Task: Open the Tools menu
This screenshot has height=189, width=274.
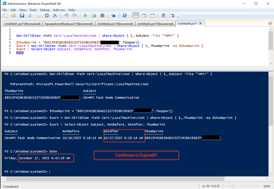Action: (33, 10)
